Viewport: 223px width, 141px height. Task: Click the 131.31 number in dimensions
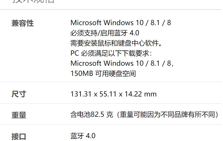[81, 94]
